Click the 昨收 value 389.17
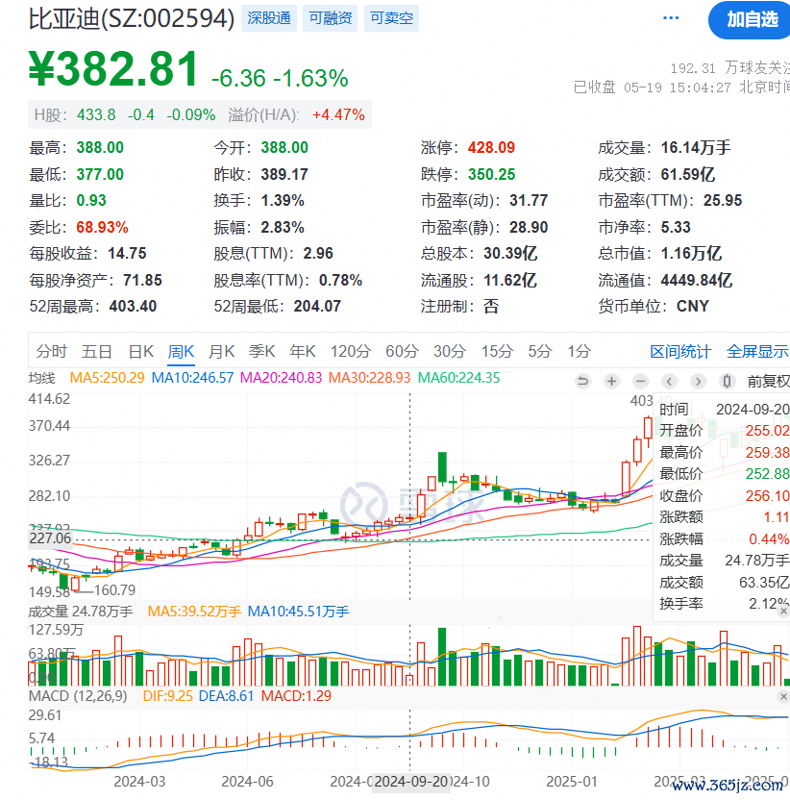 284,174
